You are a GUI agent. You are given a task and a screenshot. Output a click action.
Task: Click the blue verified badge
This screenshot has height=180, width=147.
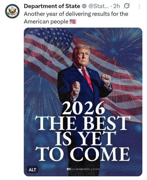pyautogui.click(x=84, y=6)
